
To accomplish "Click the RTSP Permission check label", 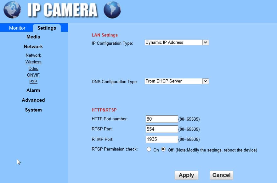I will [115, 149].
